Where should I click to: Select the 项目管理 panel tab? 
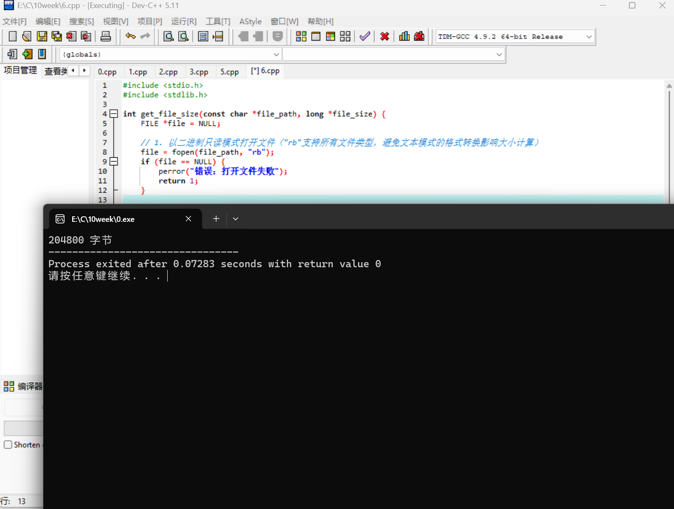click(20, 70)
